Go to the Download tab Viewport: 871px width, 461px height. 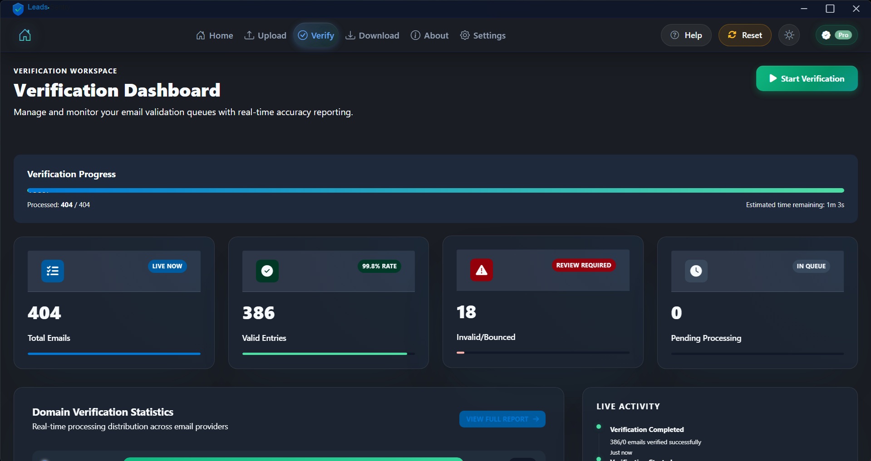coord(372,35)
